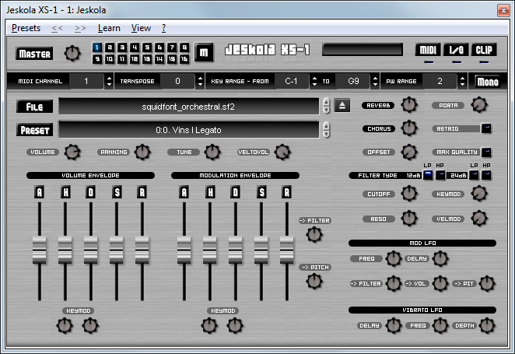This screenshot has height=354, width=515.
Task: Click the Offset knob
Action: [x=409, y=152]
